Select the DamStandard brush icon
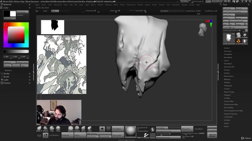Viewport: 252px width, 141px height. tap(70, 128)
